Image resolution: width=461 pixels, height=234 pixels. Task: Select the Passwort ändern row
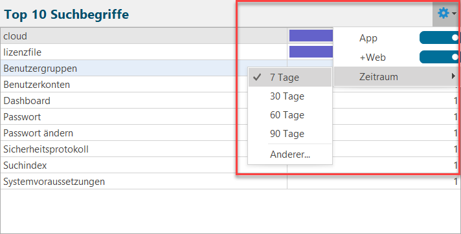pos(124,133)
